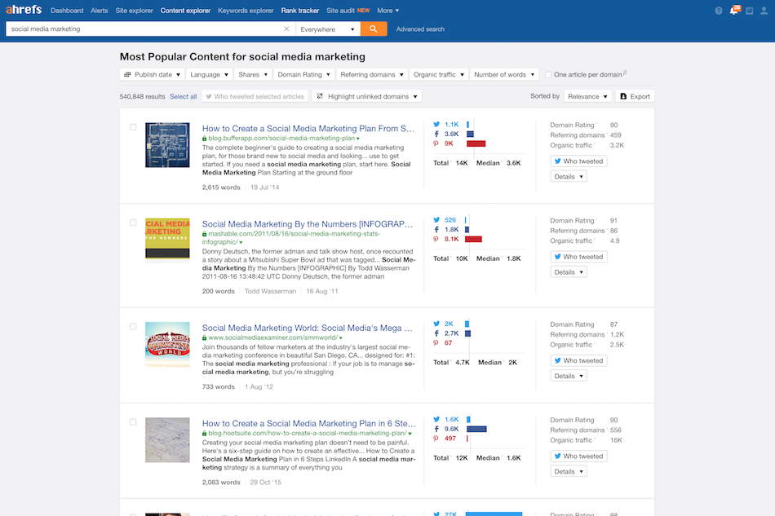Viewport: 775px width, 516px height.
Task: Select the Buffer article checkbox
Action: click(x=133, y=127)
